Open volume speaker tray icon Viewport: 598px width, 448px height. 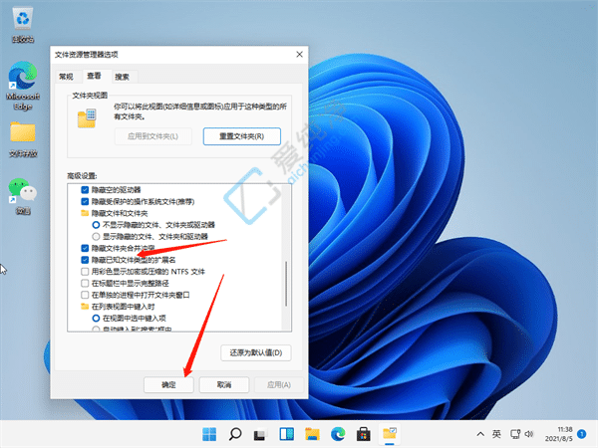tap(529, 434)
